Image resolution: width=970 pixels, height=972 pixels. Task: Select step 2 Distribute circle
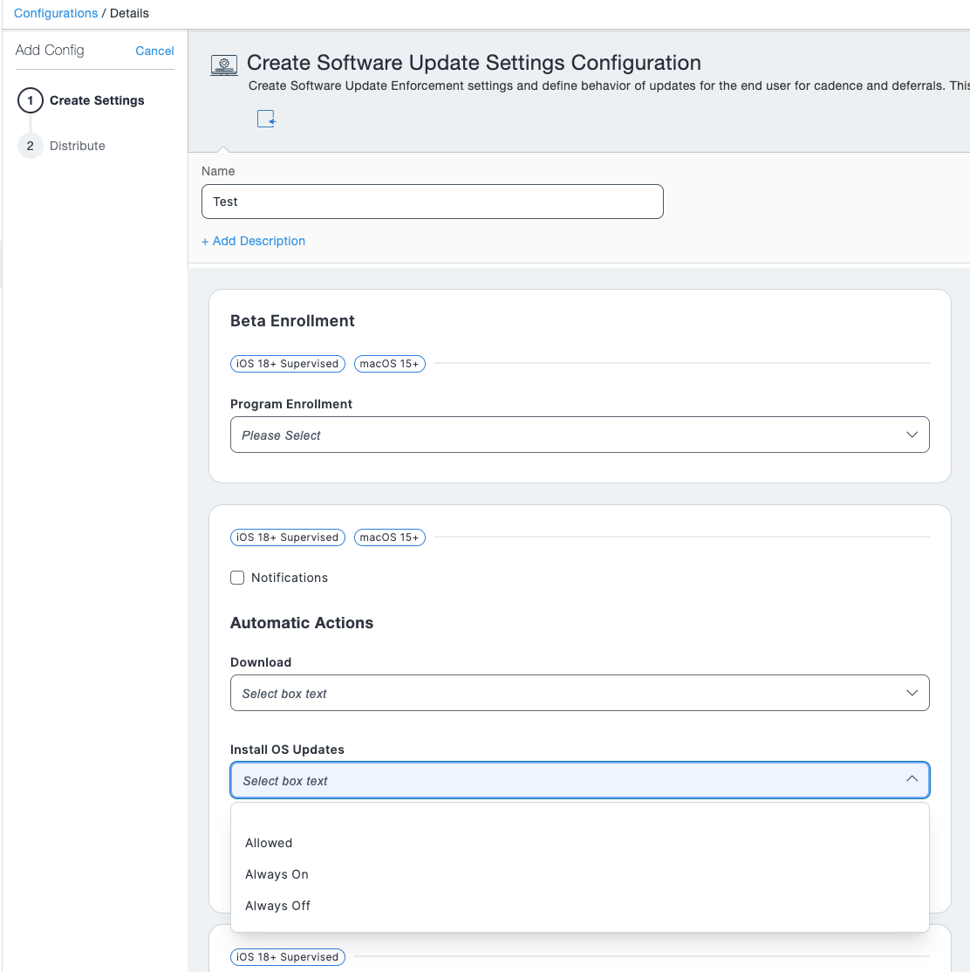(30, 146)
